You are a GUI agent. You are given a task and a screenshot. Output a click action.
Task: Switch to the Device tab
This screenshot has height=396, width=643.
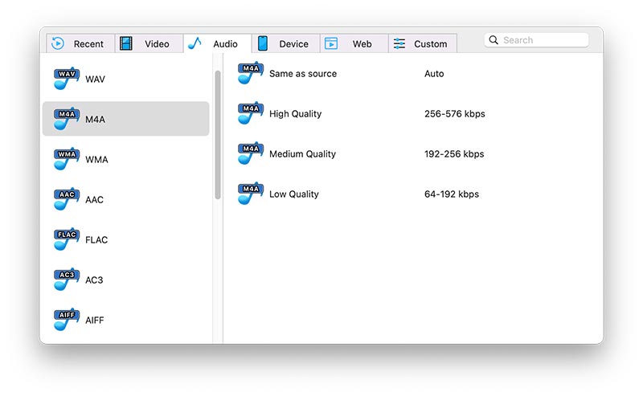click(285, 44)
